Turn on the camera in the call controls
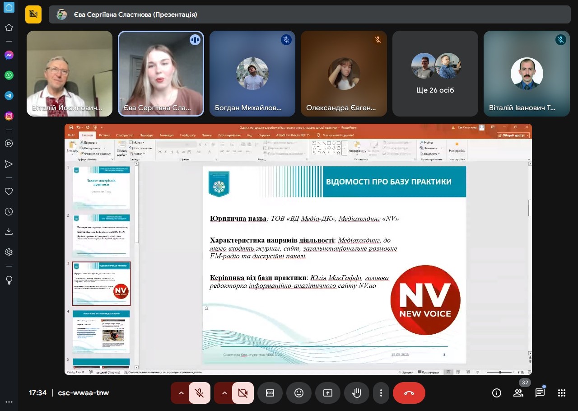This screenshot has width=578, height=411. tap(243, 393)
